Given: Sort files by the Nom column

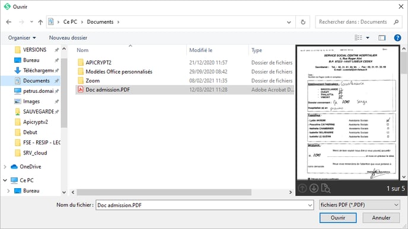Looking at the screenshot, I should [x=82, y=50].
